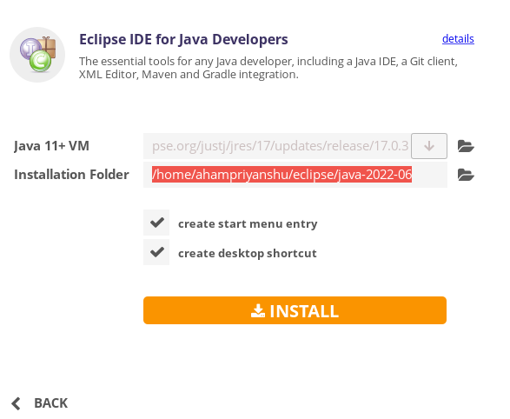Browse for an installation folder location
This screenshot has width=510, height=419.
[x=466, y=175]
